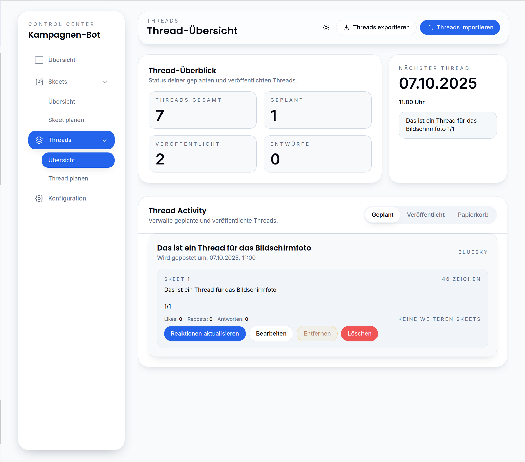Image resolution: width=525 pixels, height=462 pixels.
Task: Click the Konfiguration gear icon
Action: click(x=39, y=198)
